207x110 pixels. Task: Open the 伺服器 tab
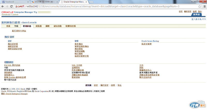tap(39, 26)
